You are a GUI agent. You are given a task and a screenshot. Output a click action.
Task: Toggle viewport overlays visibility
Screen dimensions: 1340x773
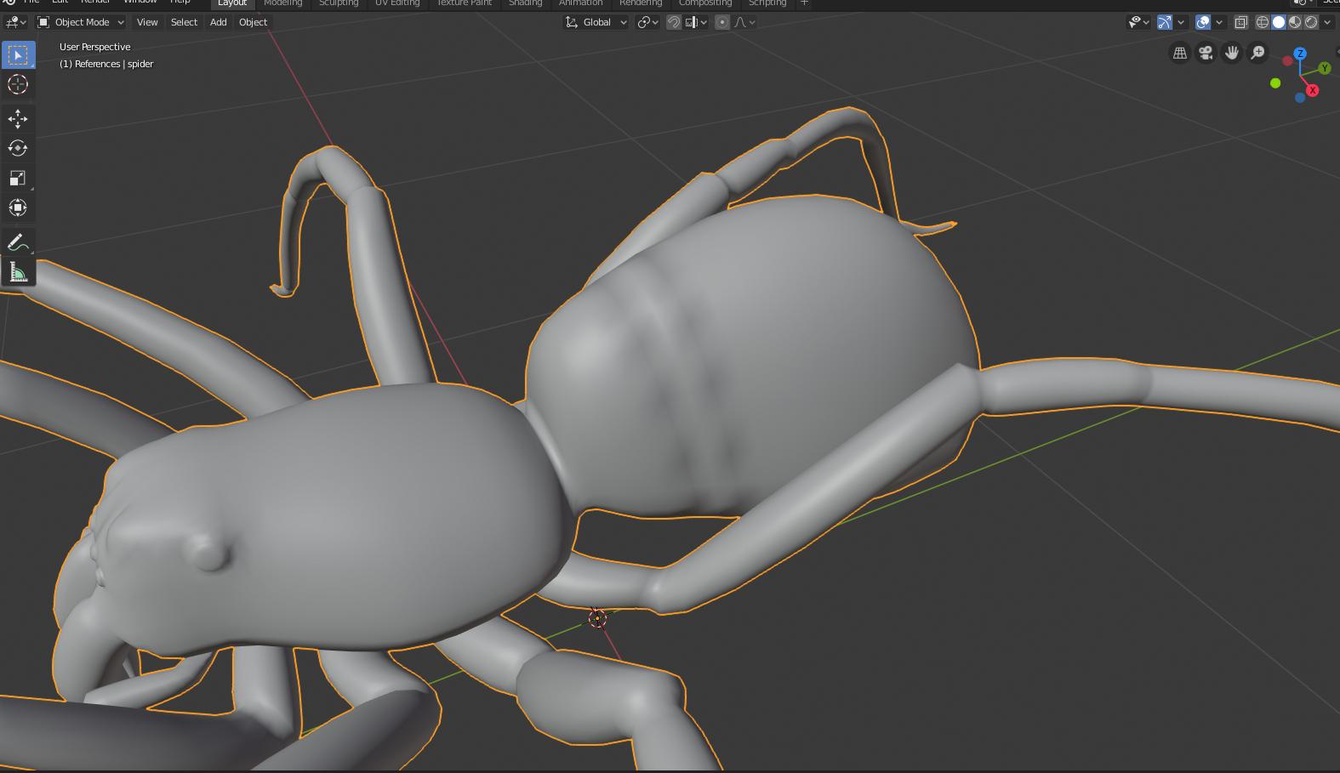pos(1203,22)
